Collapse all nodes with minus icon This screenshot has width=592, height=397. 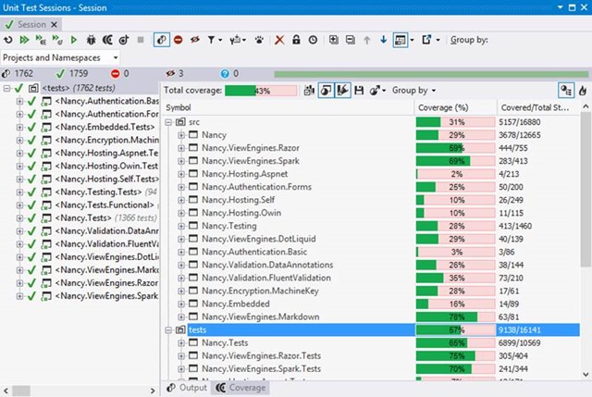[350, 39]
